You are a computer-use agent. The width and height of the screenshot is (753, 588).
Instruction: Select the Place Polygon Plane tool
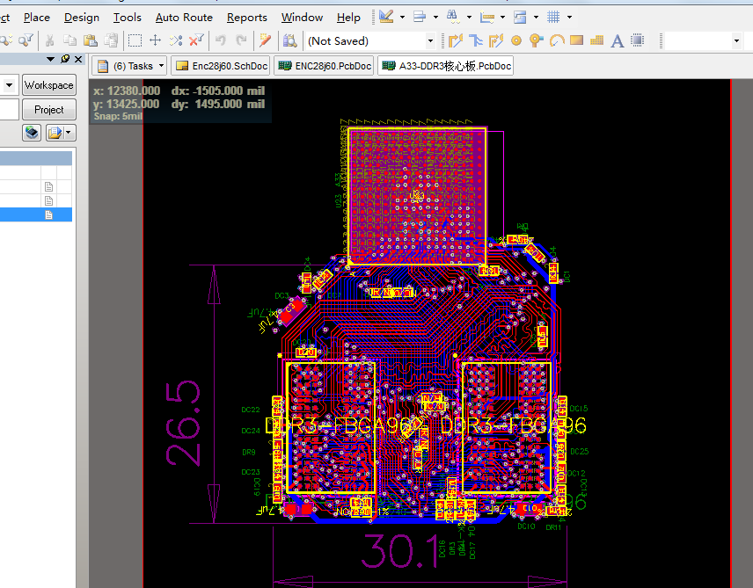[x=597, y=40]
